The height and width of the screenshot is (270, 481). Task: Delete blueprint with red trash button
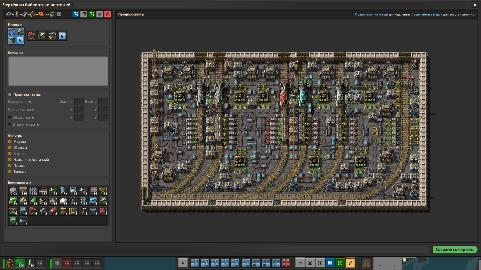[x=108, y=14]
